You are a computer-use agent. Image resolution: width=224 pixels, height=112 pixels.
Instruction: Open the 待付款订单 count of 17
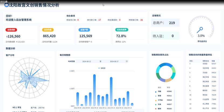100,20
